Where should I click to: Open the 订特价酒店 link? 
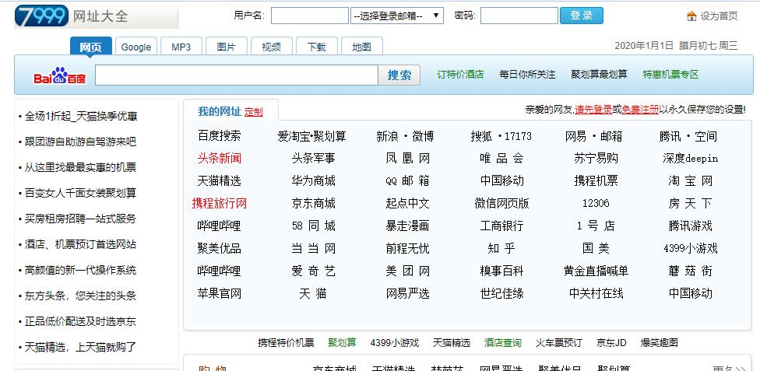(460, 75)
